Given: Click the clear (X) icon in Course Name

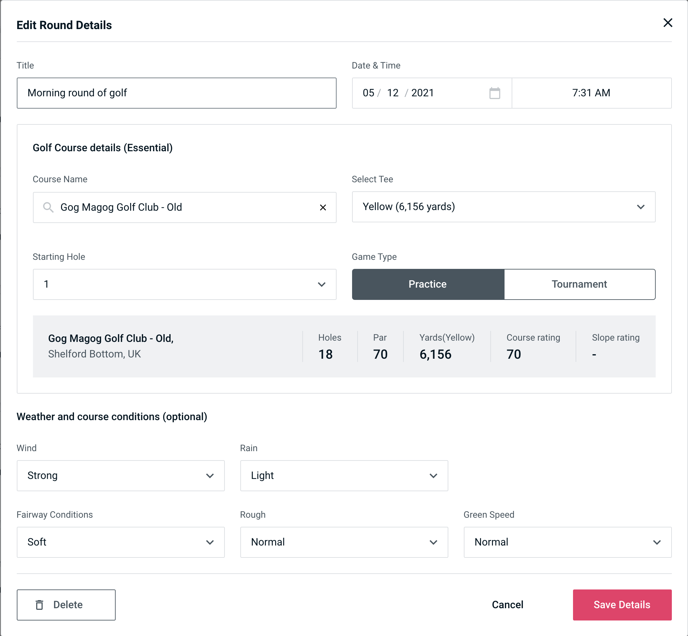Looking at the screenshot, I should click(x=323, y=207).
